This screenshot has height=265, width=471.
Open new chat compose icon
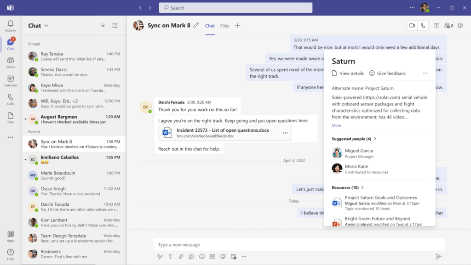tap(115, 26)
